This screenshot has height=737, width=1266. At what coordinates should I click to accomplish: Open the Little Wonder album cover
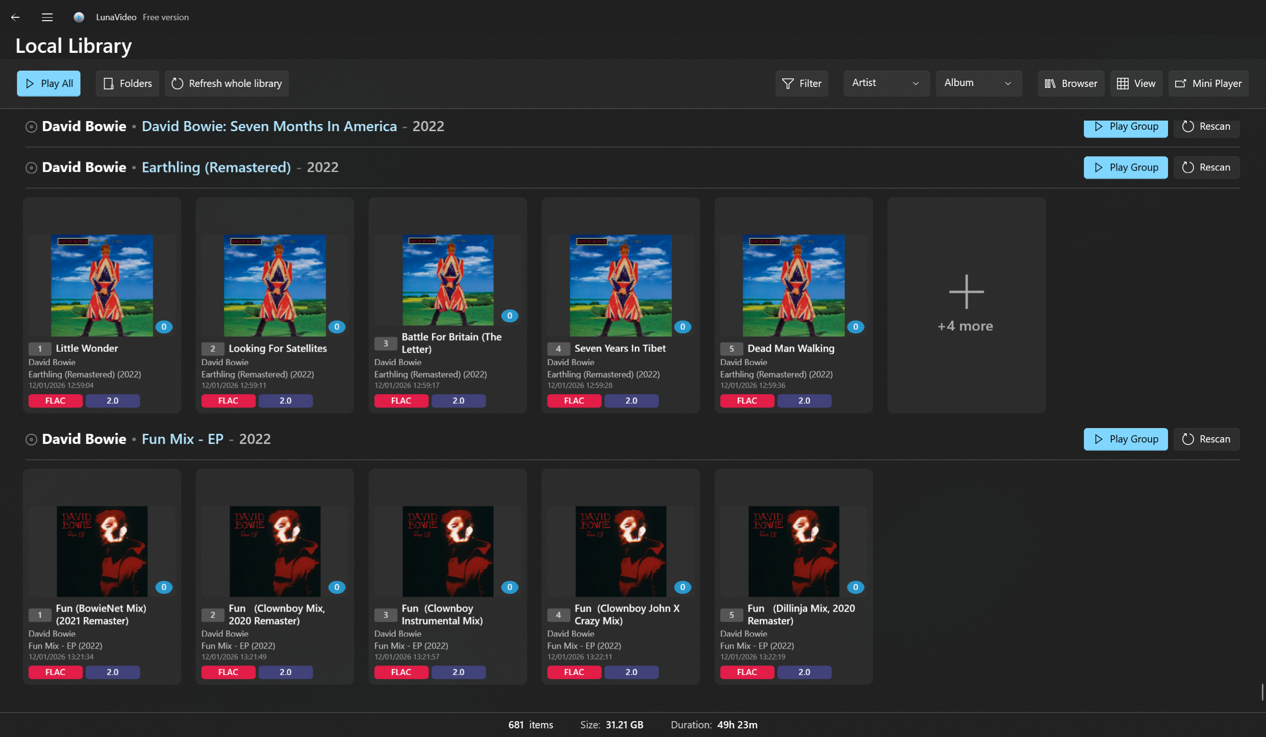[102, 285]
